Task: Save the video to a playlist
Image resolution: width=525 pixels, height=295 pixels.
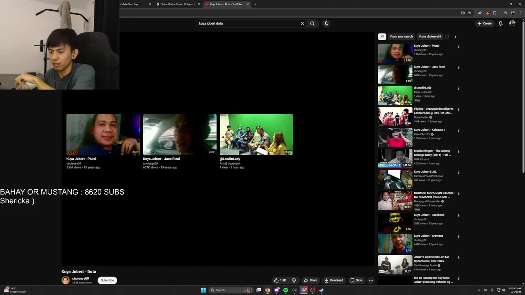Action: [356, 280]
